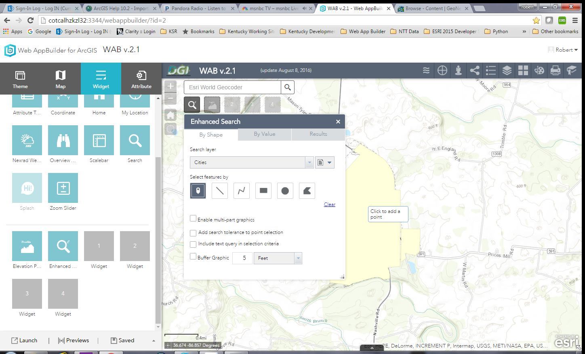Select the placeholder widget 2 on the map
585x354 pixels.
pyautogui.click(x=232, y=105)
